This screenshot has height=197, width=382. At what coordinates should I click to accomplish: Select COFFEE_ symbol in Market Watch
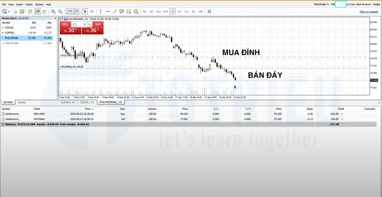[27, 33]
